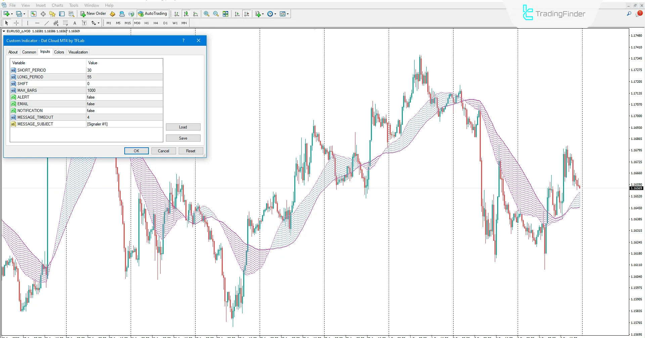Open the New Order window
645x338 pixels.
[93, 14]
